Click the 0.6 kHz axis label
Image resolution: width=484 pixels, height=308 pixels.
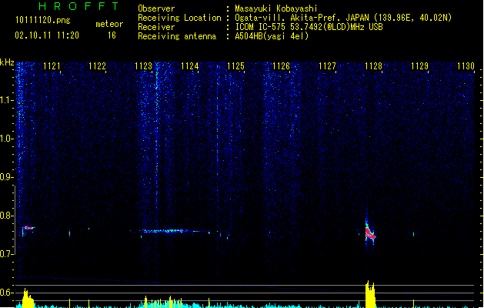(6, 293)
